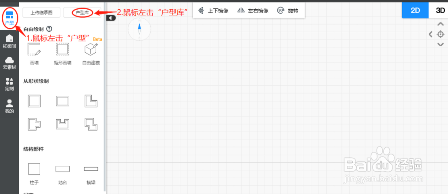
Task: Open the 样板间 sidebar section
Action: pyautogui.click(x=9, y=41)
